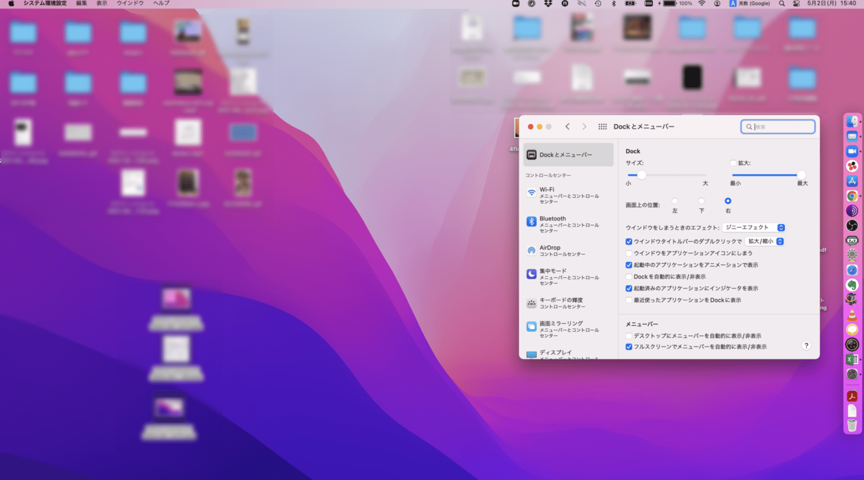
Task: Select 左 Dock position radio button
Action: pyautogui.click(x=675, y=201)
